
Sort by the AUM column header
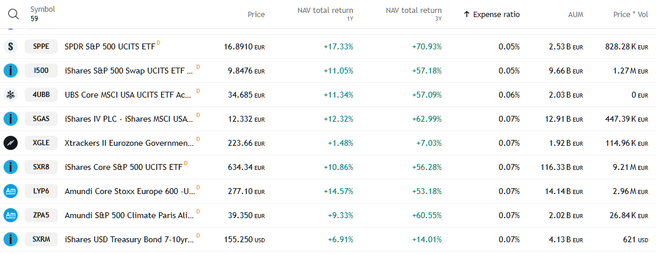pyautogui.click(x=574, y=14)
